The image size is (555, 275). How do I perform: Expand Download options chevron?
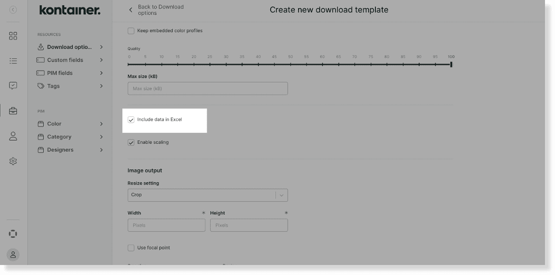(101, 47)
